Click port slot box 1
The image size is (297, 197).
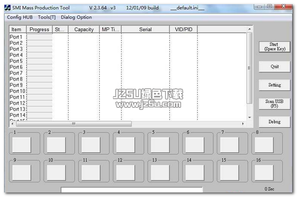pos(22,145)
